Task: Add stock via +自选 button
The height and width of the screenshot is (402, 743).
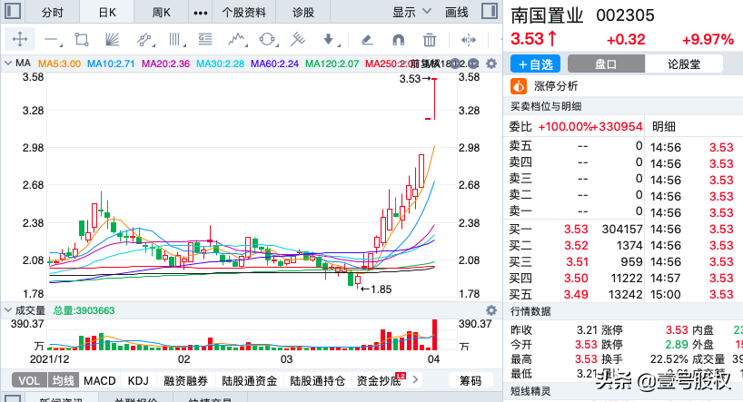Action: tap(535, 64)
